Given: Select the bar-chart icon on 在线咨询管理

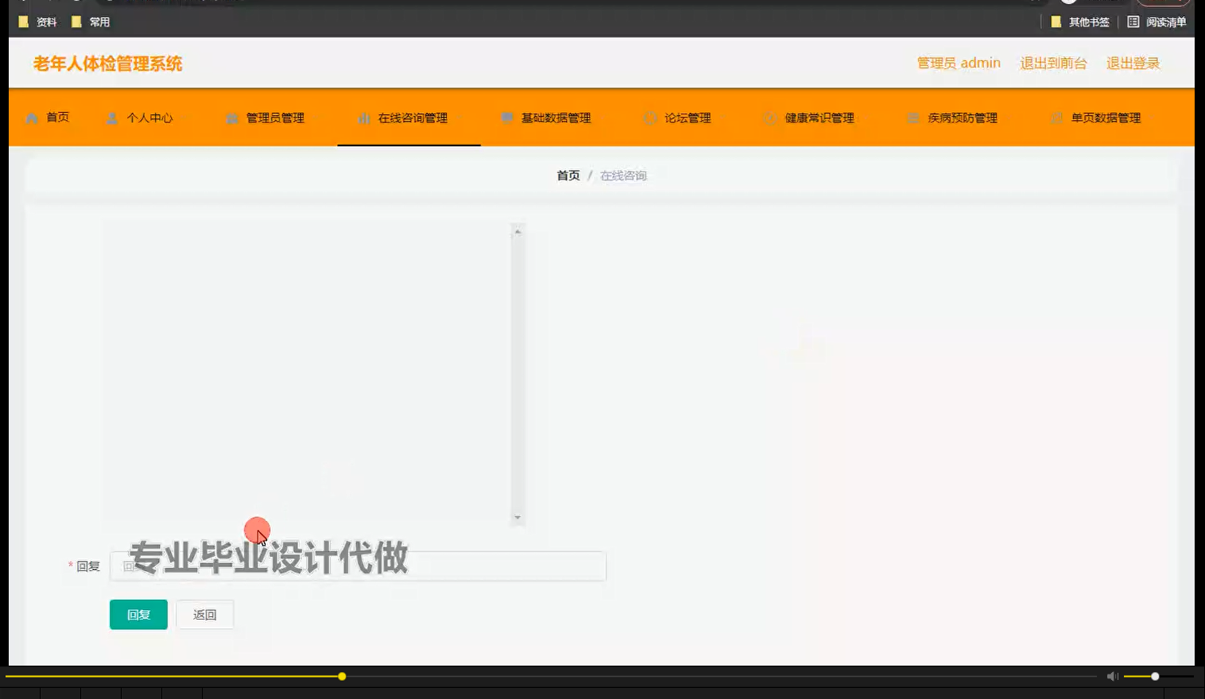Looking at the screenshot, I should point(363,117).
